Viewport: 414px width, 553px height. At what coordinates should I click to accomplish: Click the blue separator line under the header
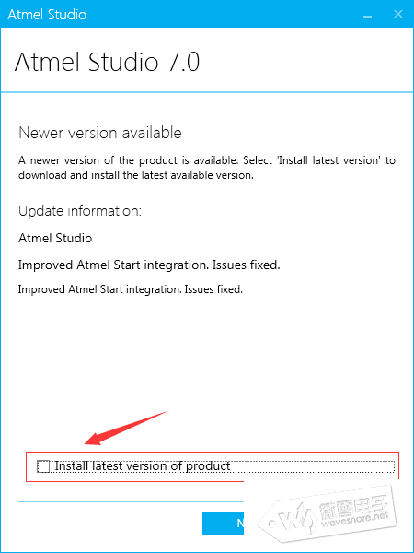pyautogui.click(x=207, y=92)
